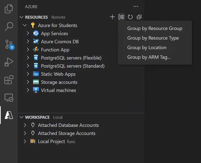
Task: Expand the Virtual machines node
Action: [x=28, y=90]
